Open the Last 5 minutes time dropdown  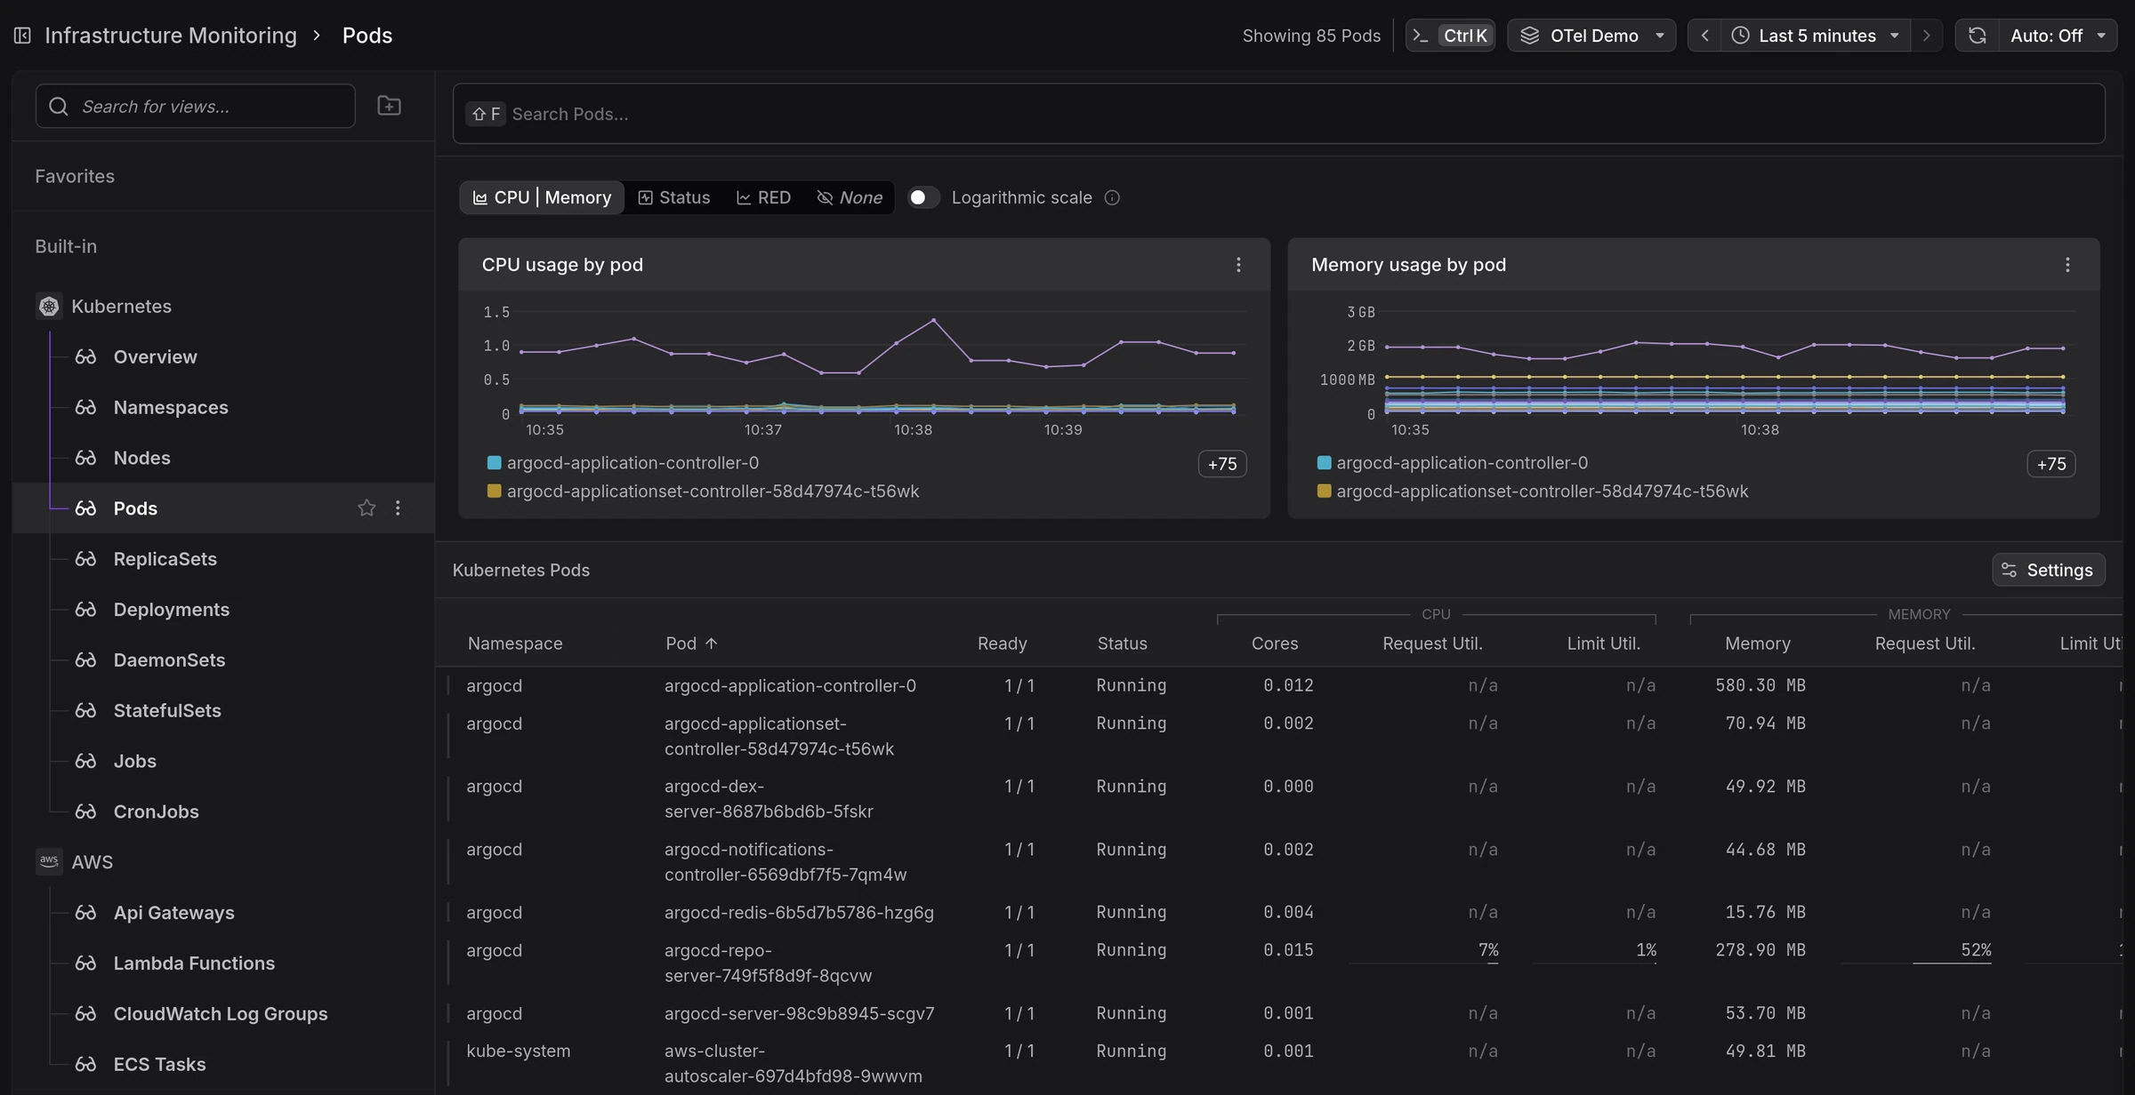click(x=1816, y=36)
